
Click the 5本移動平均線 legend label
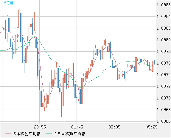tap(27, 134)
